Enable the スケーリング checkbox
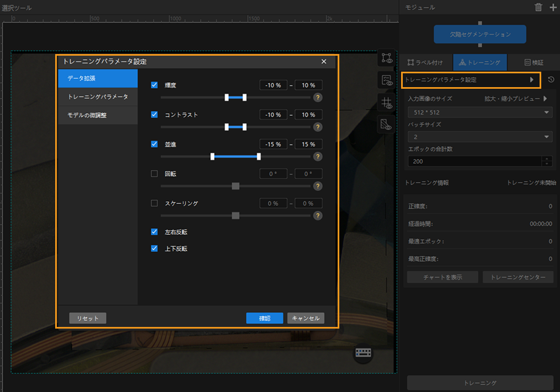The height and width of the screenshot is (392, 560). pyautogui.click(x=154, y=203)
